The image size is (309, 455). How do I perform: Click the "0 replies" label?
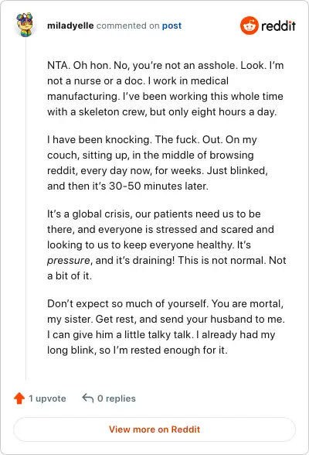(117, 399)
